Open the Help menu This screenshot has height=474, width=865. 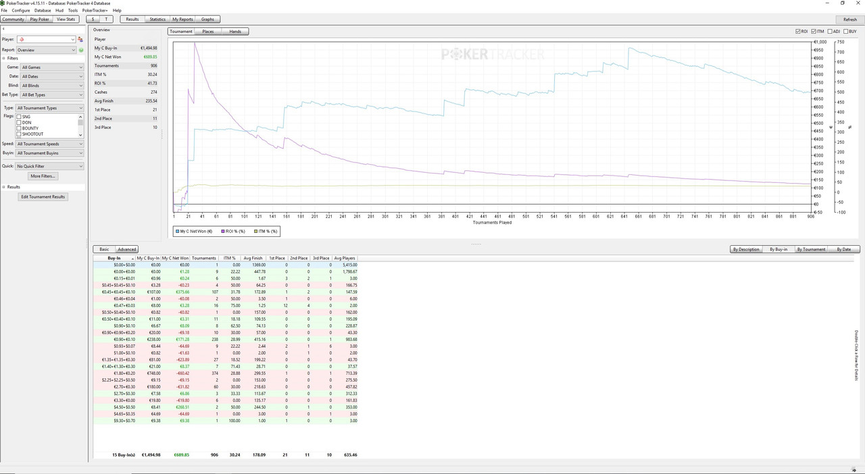tap(117, 11)
